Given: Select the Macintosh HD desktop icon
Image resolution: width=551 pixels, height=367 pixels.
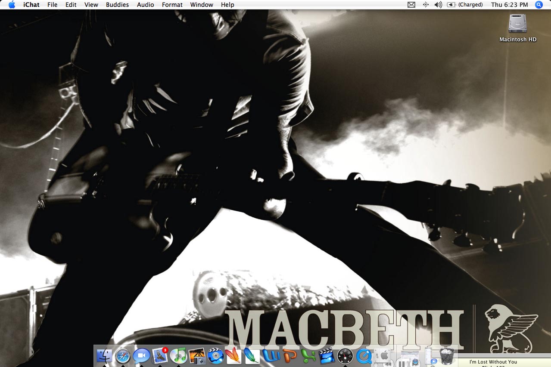Looking at the screenshot, I should [x=518, y=28].
